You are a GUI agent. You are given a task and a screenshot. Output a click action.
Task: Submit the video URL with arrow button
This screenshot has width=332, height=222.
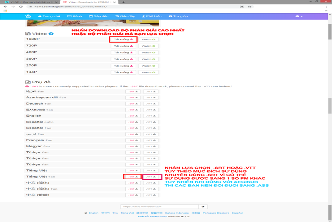[204, 207]
